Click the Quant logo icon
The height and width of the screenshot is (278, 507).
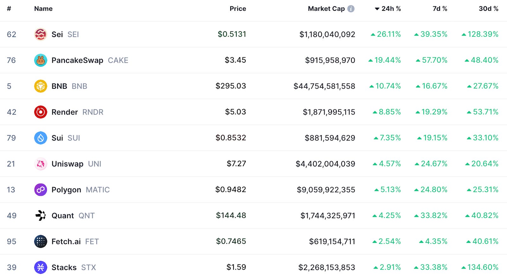41,216
